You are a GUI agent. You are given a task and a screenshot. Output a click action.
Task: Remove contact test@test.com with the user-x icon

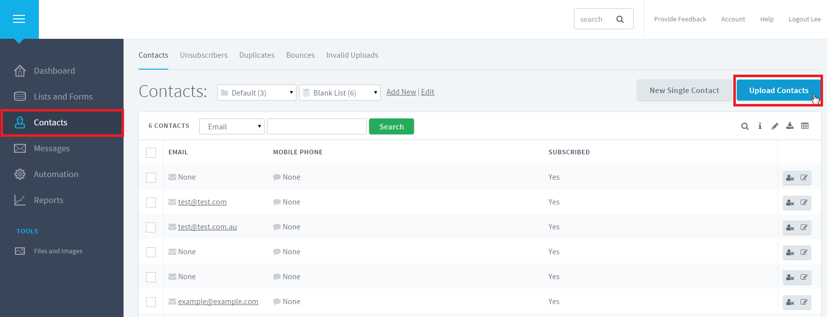(790, 203)
